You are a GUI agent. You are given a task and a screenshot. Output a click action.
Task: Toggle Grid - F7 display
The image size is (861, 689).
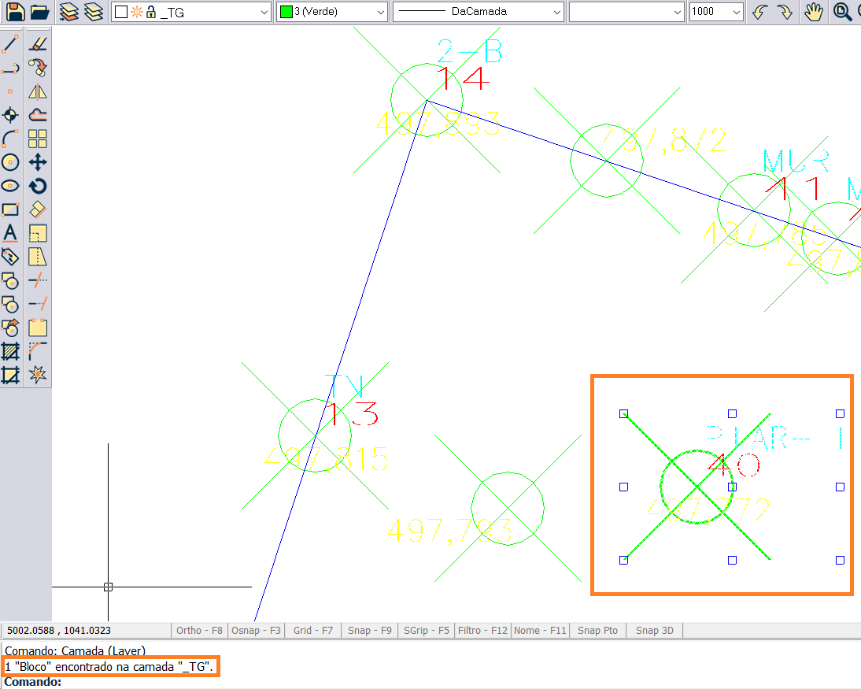pos(313,630)
